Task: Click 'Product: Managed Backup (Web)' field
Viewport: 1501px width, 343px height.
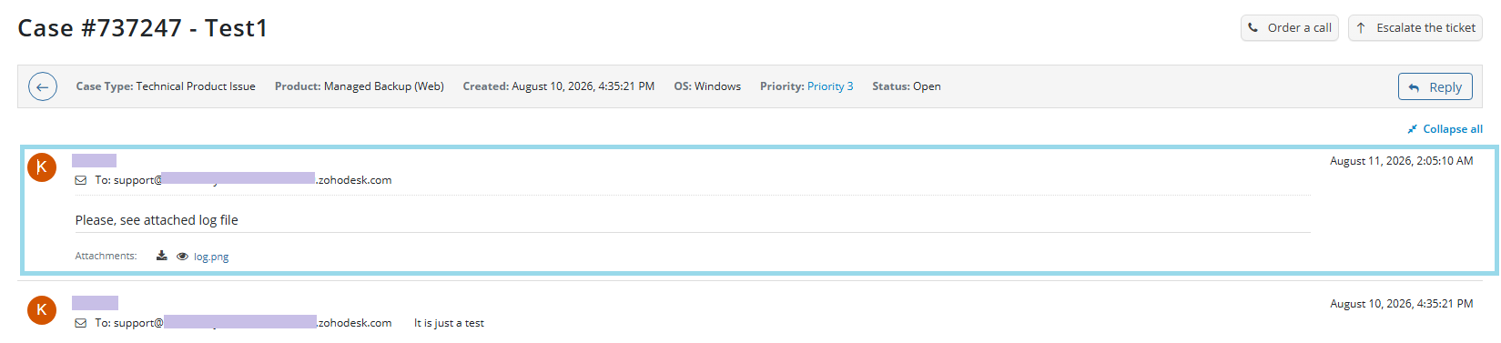Action: [360, 86]
